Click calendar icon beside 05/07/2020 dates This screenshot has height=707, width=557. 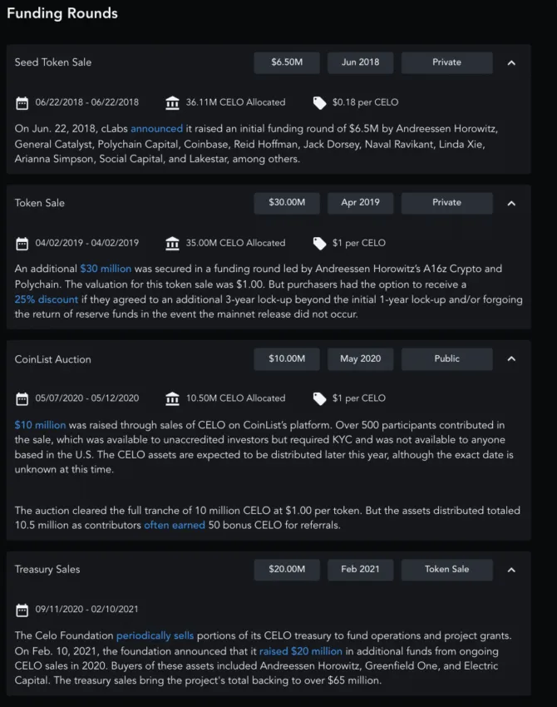point(22,398)
